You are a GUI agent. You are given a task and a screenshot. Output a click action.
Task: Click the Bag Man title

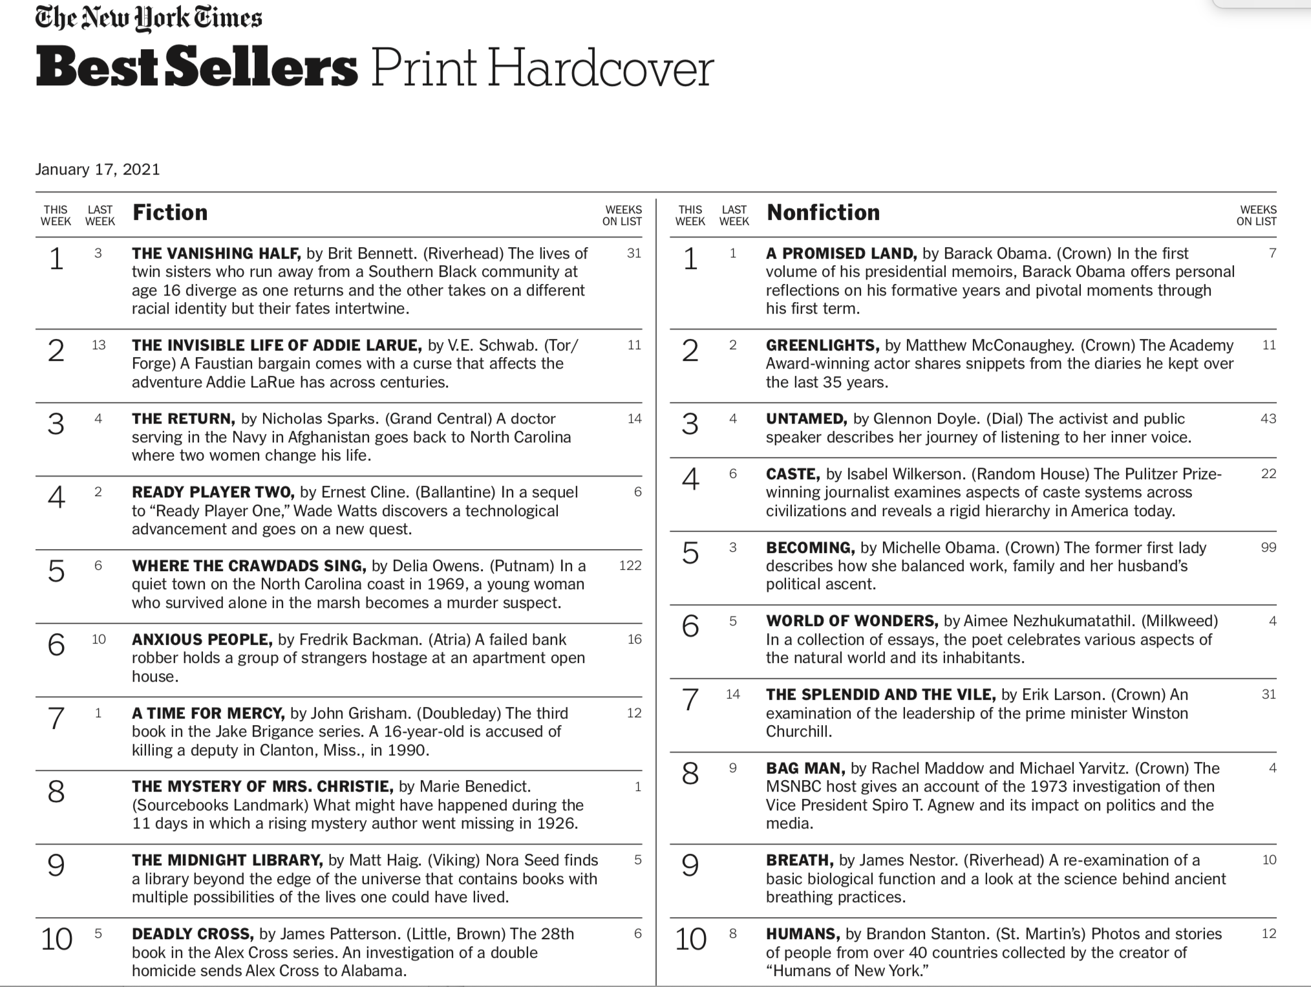click(x=805, y=768)
